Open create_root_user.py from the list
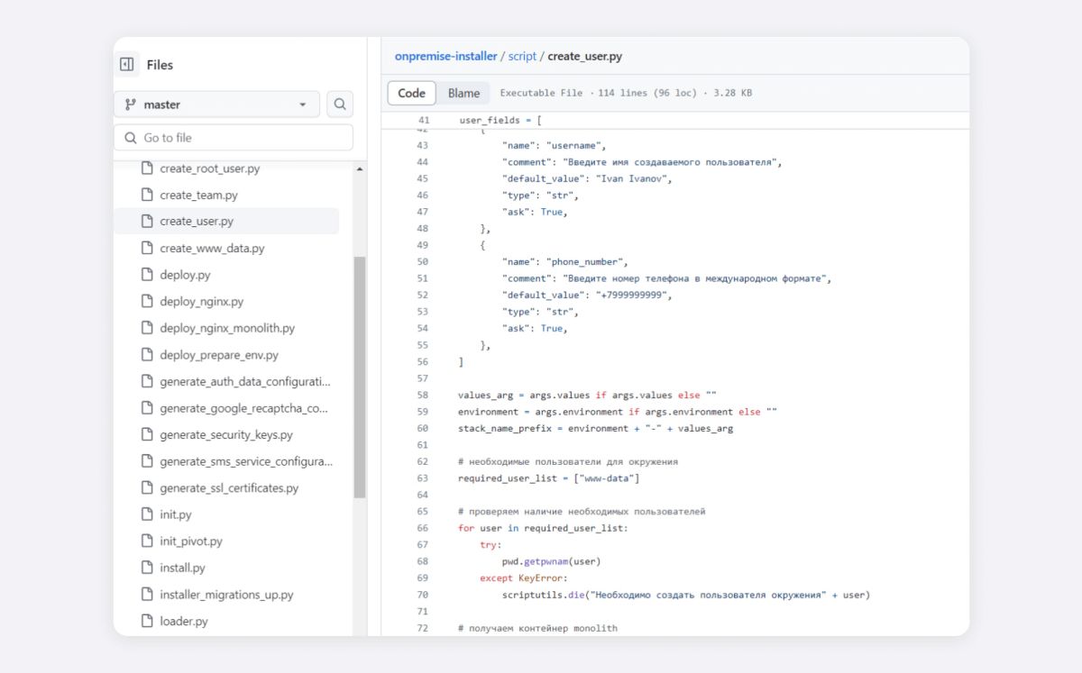Screen dimensions: 1082x673 [209, 168]
